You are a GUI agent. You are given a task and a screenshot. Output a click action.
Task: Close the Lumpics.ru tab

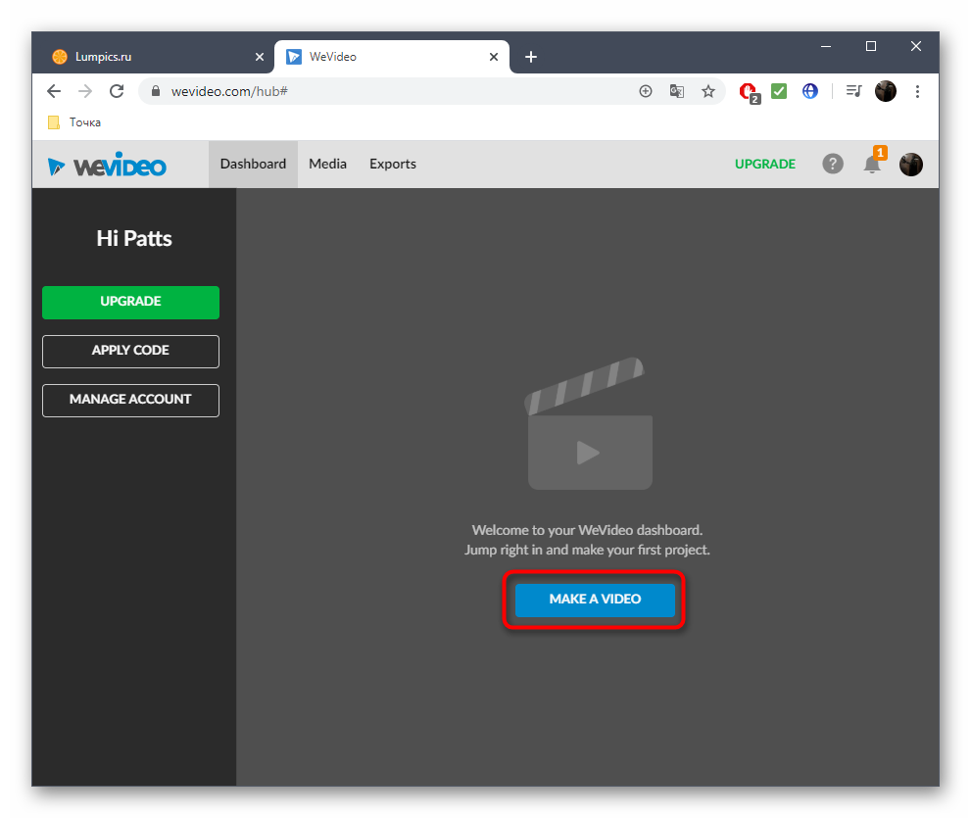pos(260,57)
